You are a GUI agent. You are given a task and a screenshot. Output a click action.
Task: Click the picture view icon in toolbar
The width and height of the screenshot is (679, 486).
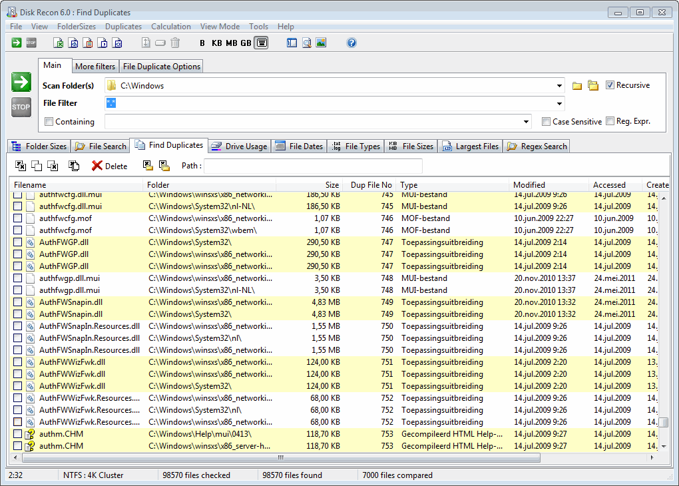tap(321, 43)
